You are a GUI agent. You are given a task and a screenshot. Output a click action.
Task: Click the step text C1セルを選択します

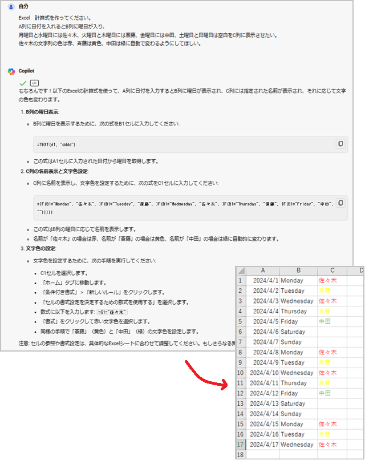(x=64, y=273)
